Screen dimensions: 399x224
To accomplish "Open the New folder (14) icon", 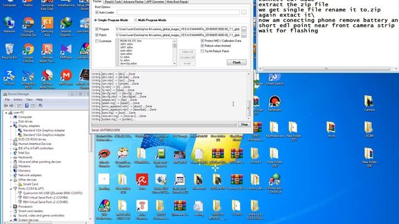I will tap(369, 157).
